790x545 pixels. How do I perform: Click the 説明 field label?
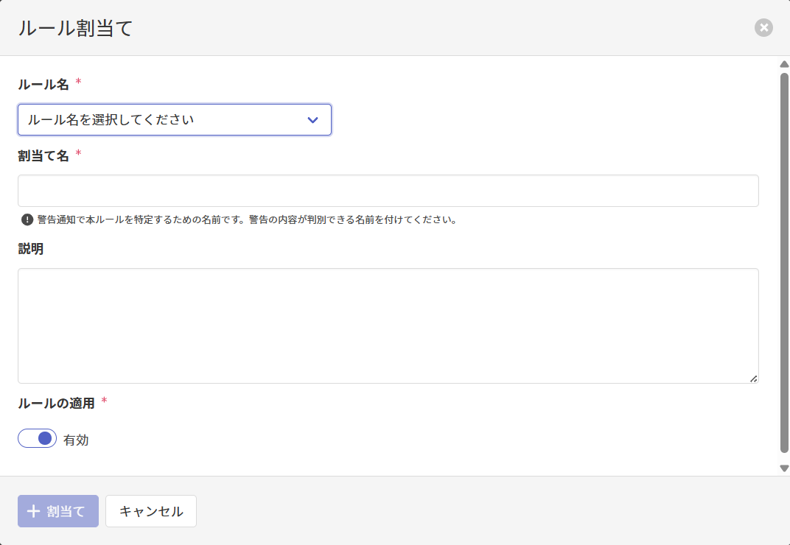[x=31, y=249]
